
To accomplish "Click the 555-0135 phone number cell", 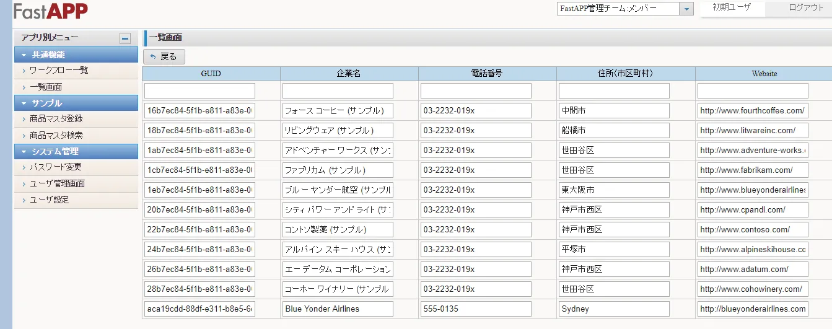I will pyautogui.click(x=476, y=309).
